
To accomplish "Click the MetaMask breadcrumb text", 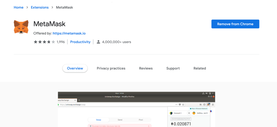I will (x=64, y=7).
